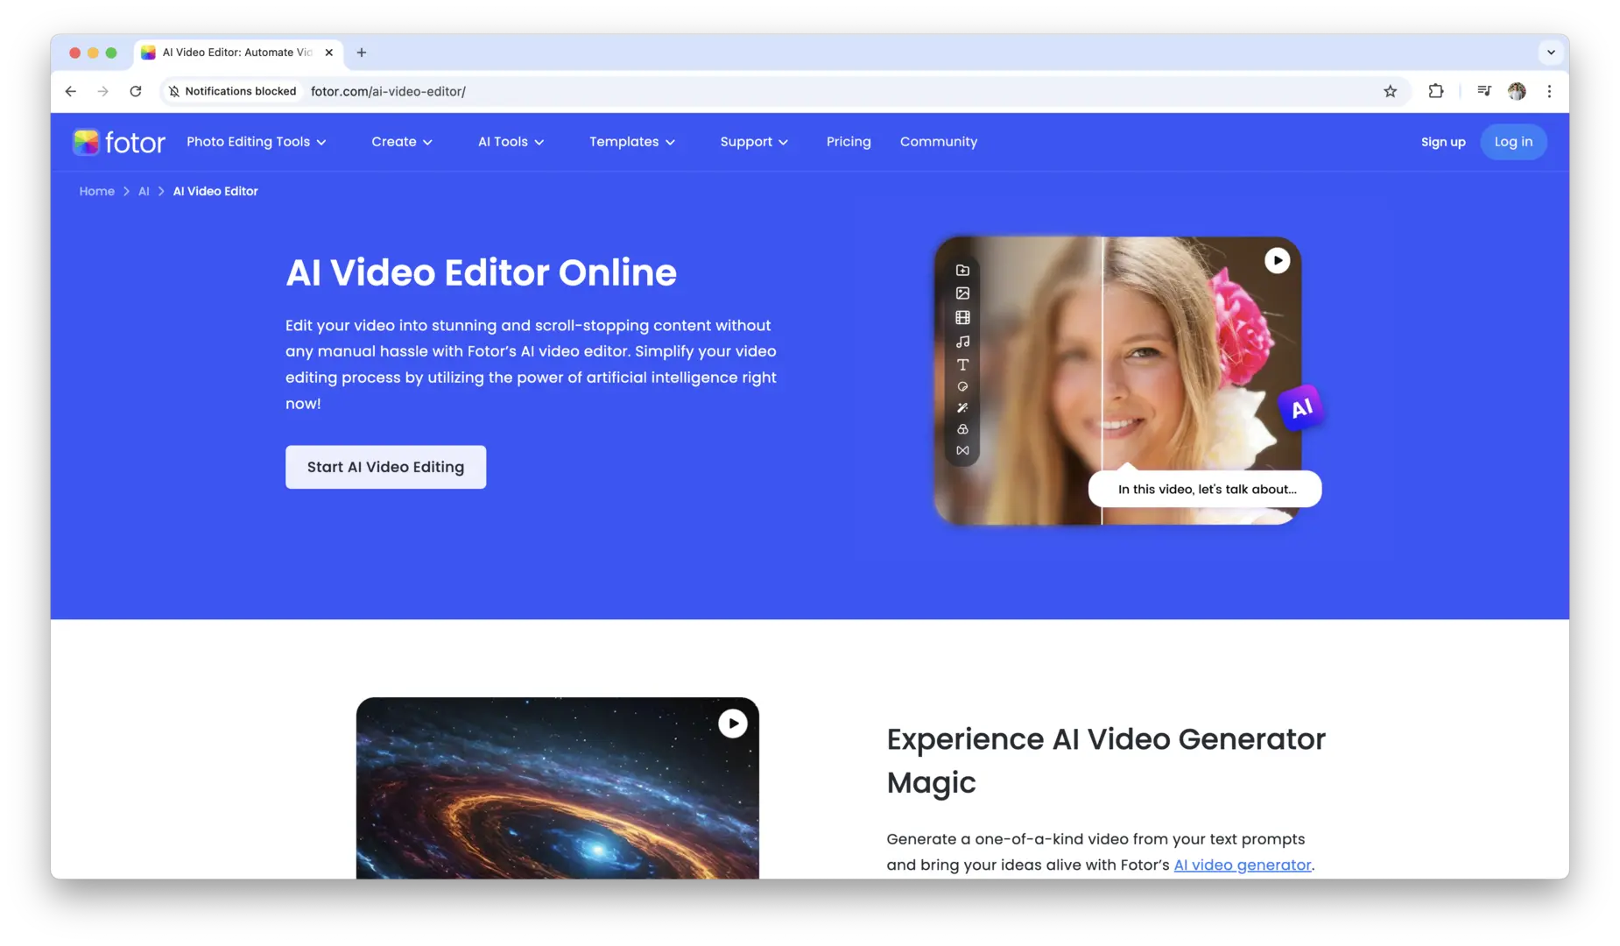The height and width of the screenshot is (946, 1620).
Task: Open the browser extensions puzzle icon
Action: click(x=1435, y=91)
